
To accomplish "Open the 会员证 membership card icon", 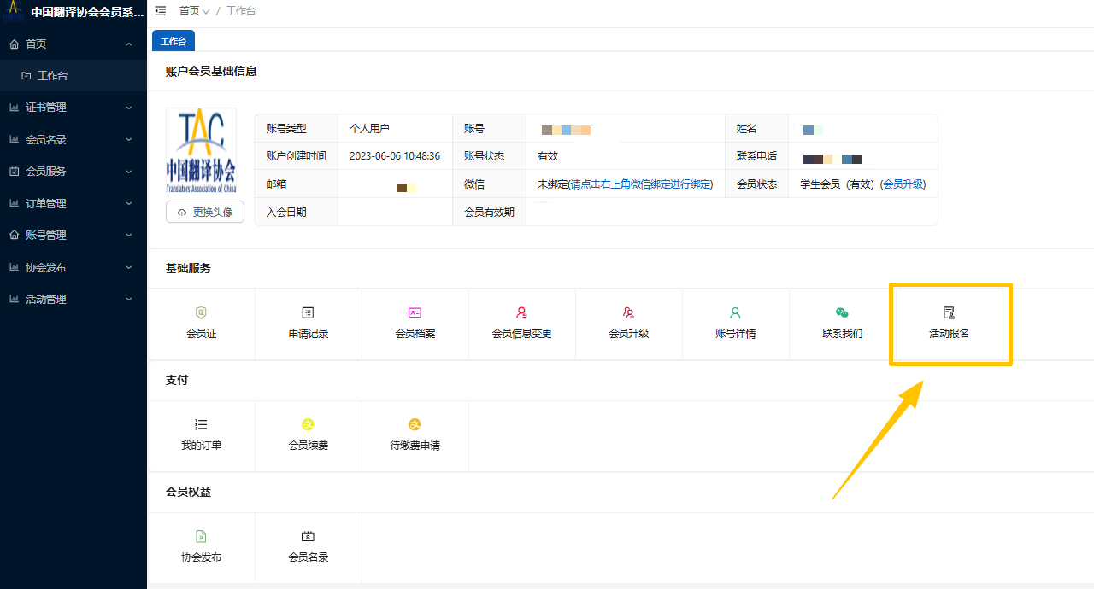I will point(202,313).
